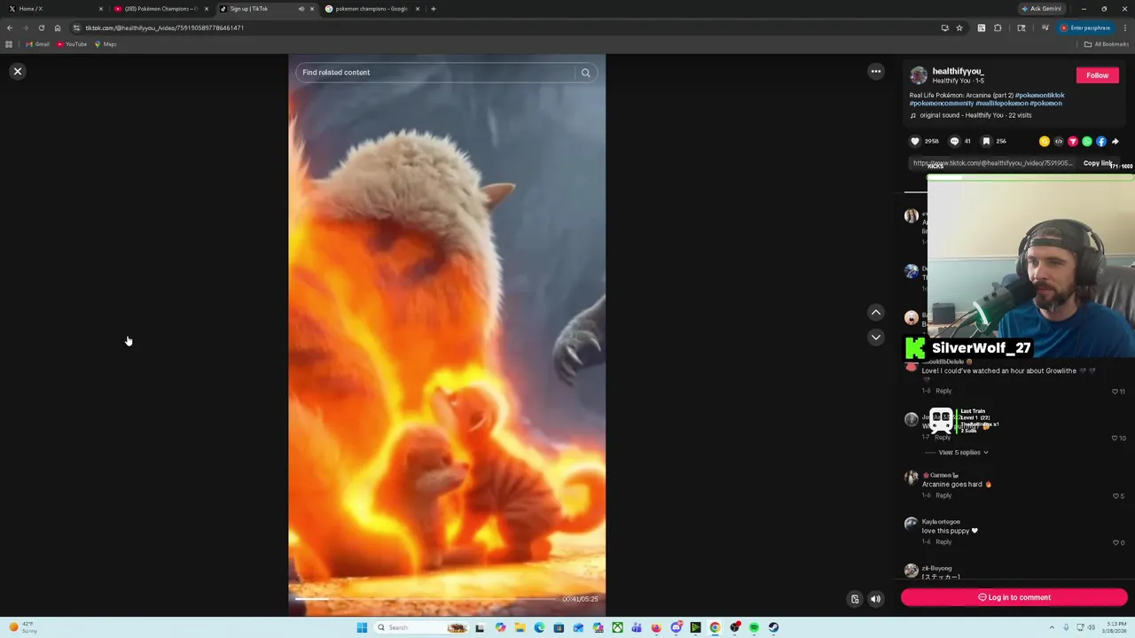Go to previous video with up chevron

click(875, 312)
